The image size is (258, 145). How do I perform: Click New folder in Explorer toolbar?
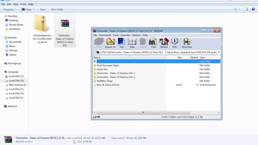tap(57, 9)
